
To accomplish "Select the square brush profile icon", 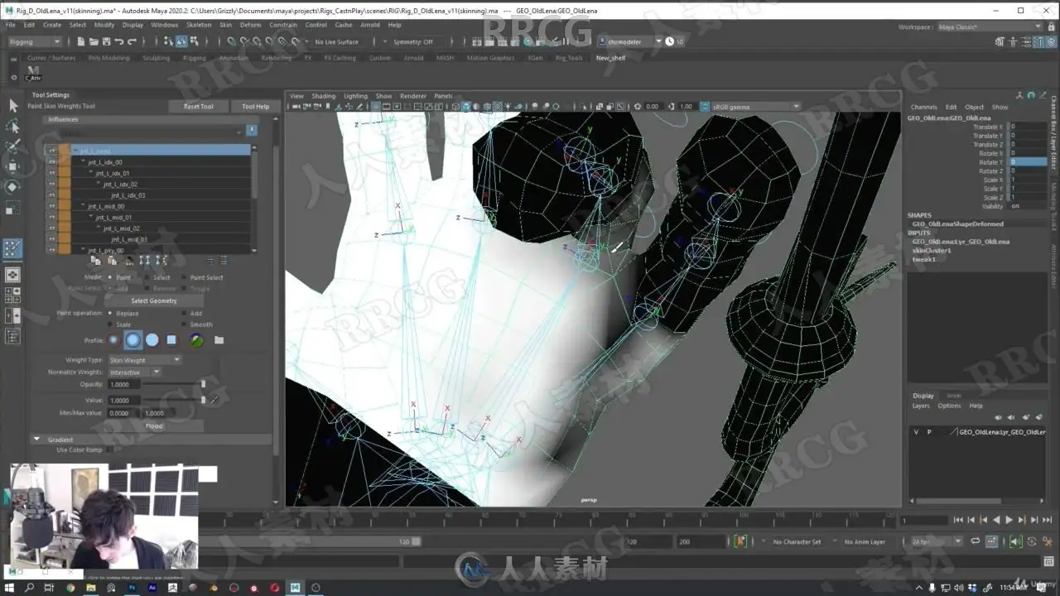I will point(171,340).
